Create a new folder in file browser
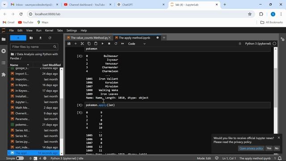286x161 pixels. coord(31,38)
